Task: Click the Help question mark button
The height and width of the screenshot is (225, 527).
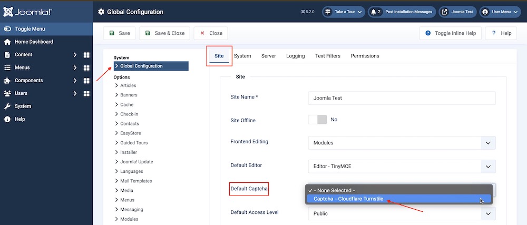Action: click(x=501, y=33)
